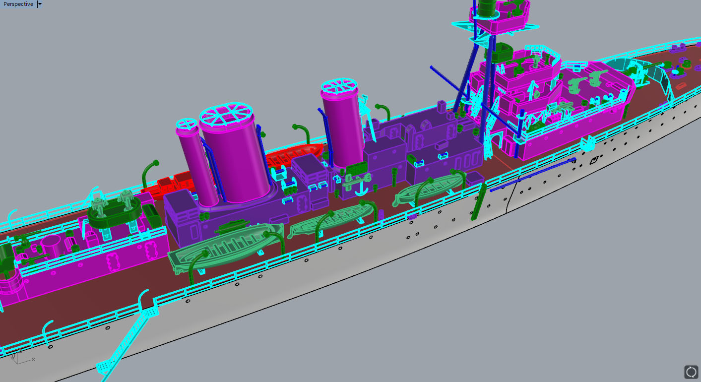The height and width of the screenshot is (382, 701).
Task: Open the Perspective viewport dropdown arrow
Action: [40, 4]
